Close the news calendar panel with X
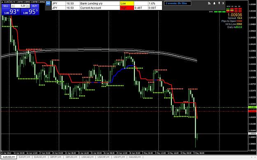 223,3
